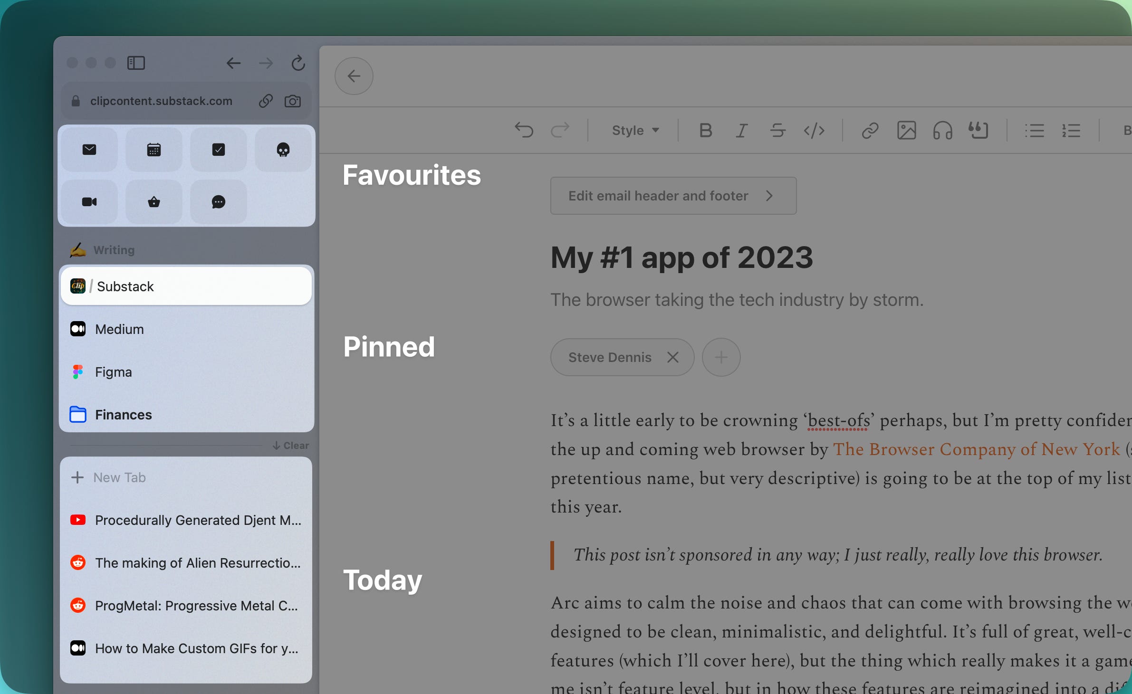Open the video camera favourite tile

[89, 202]
